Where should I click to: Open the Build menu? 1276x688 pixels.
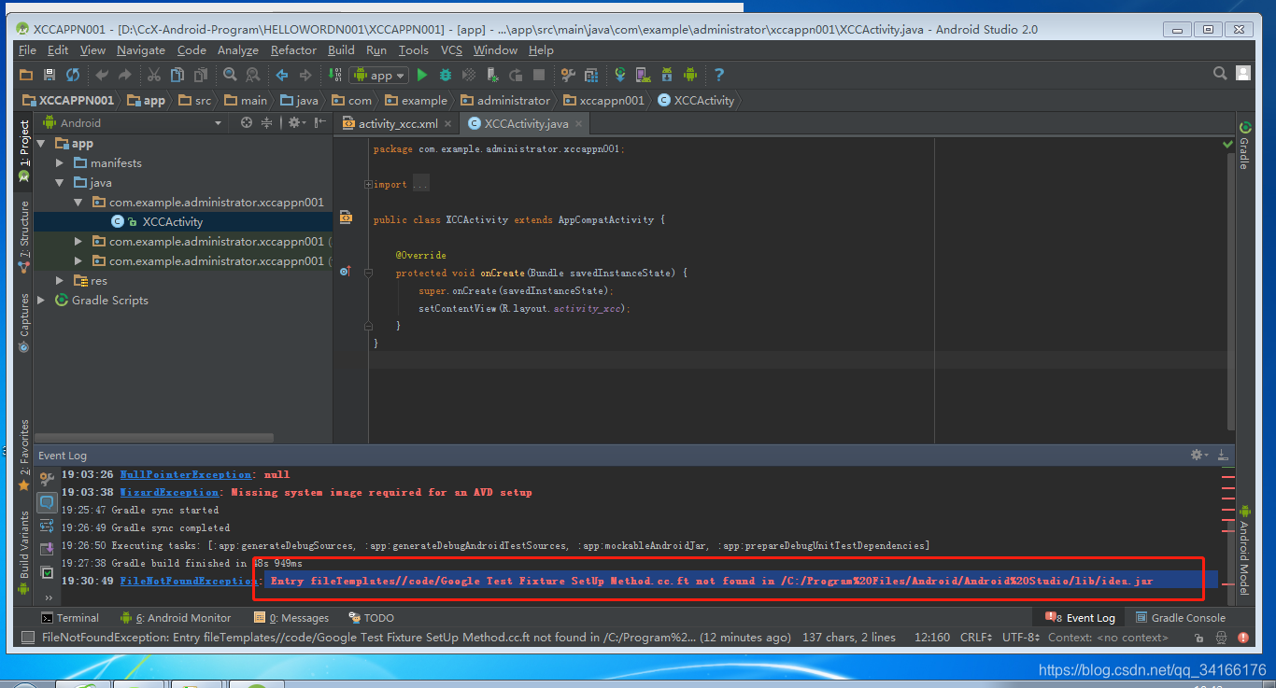[341, 50]
